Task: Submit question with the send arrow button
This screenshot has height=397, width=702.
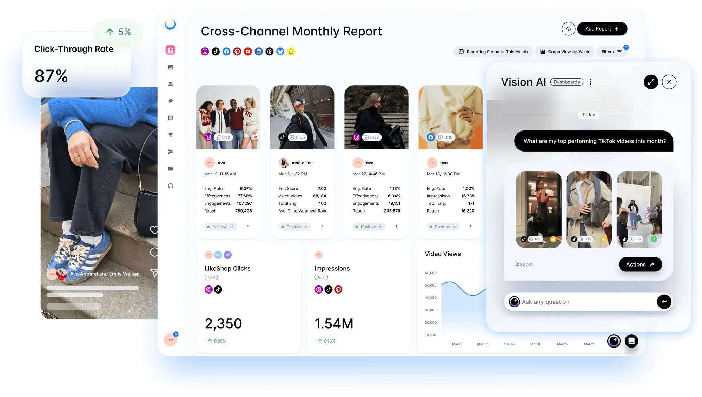Action: (x=664, y=302)
